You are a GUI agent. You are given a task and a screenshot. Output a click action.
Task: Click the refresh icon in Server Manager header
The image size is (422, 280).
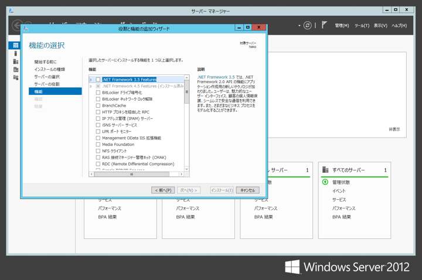pyautogui.click(x=307, y=25)
